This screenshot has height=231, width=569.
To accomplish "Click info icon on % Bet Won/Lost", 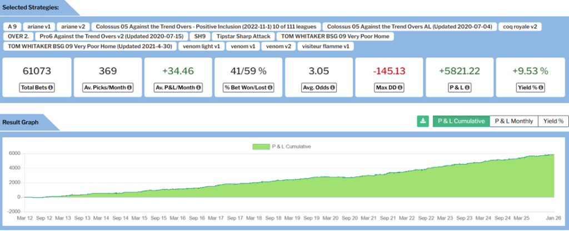I will point(269,88).
